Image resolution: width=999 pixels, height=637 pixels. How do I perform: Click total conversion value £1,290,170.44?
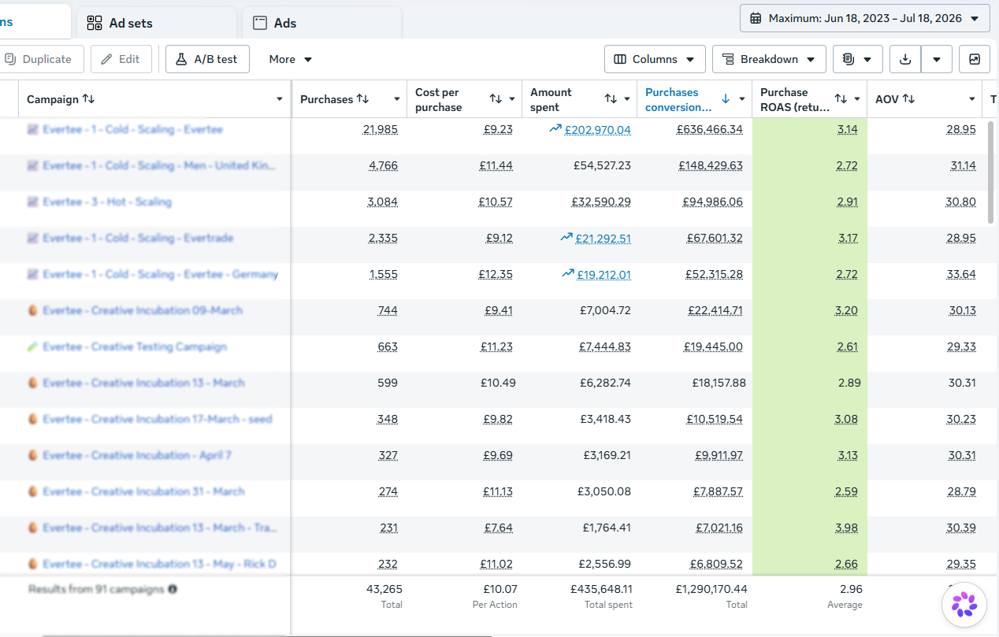pyautogui.click(x=711, y=588)
